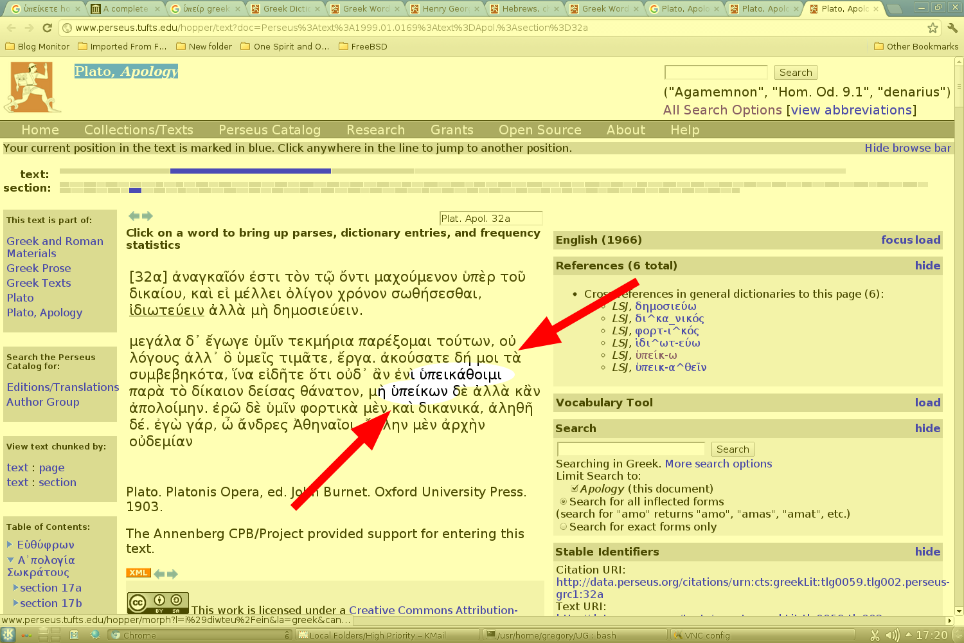Go back with browser back arrow
This screenshot has height=643, width=964.
[x=11, y=28]
